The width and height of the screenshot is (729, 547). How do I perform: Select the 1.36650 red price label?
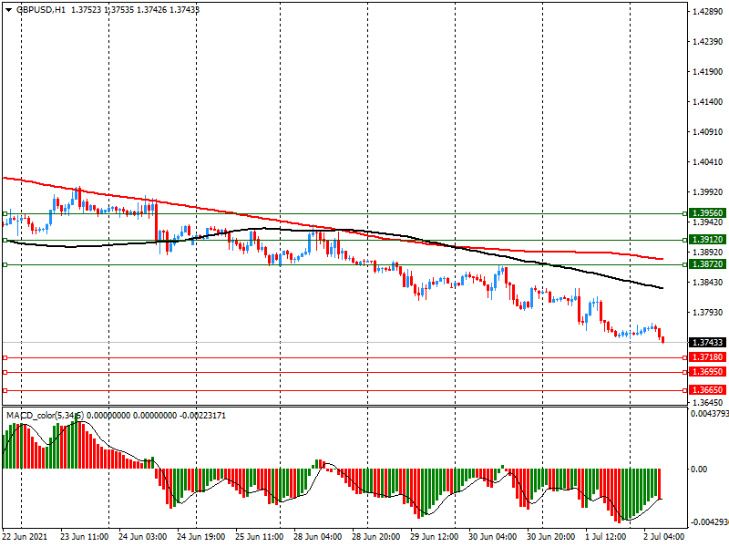pyautogui.click(x=707, y=390)
